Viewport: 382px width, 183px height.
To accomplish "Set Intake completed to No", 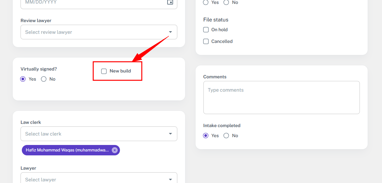I will (226, 136).
